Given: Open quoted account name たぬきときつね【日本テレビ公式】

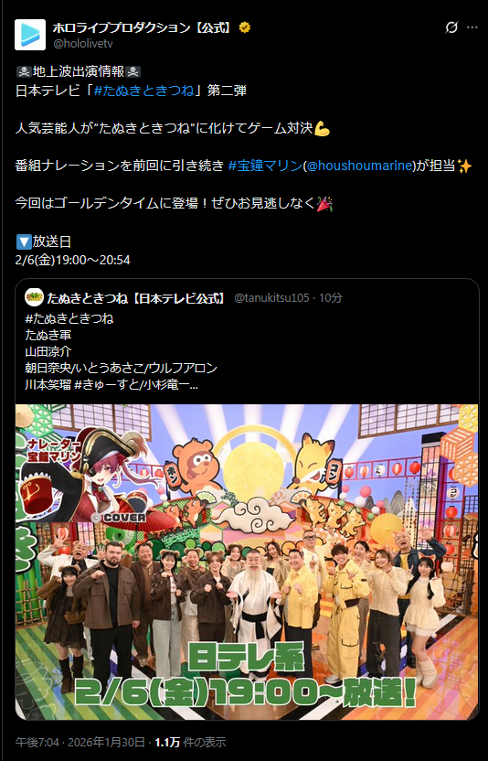Looking at the screenshot, I should click(137, 298).
